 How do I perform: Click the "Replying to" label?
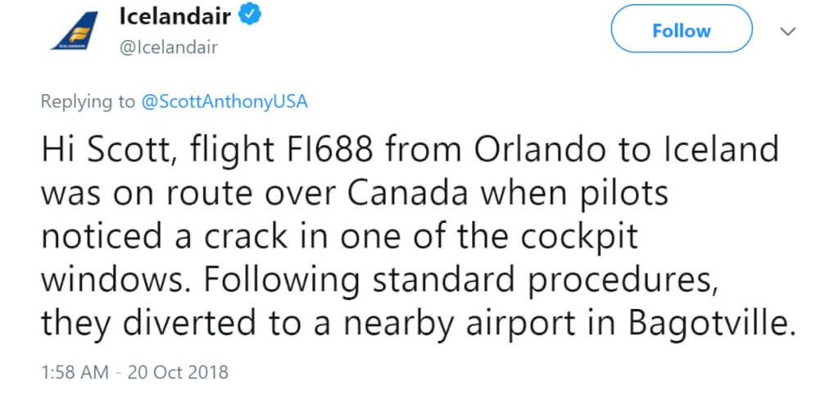tap(88, 102)
